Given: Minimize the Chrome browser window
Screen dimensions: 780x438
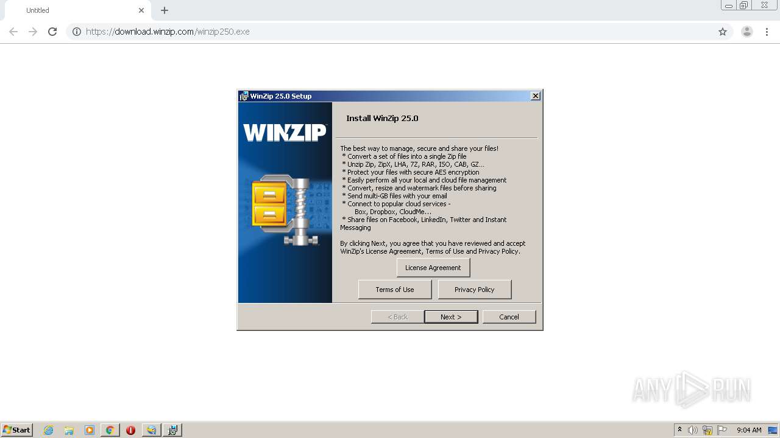Looking at the screenshot, I should click(x=728, y=5).
